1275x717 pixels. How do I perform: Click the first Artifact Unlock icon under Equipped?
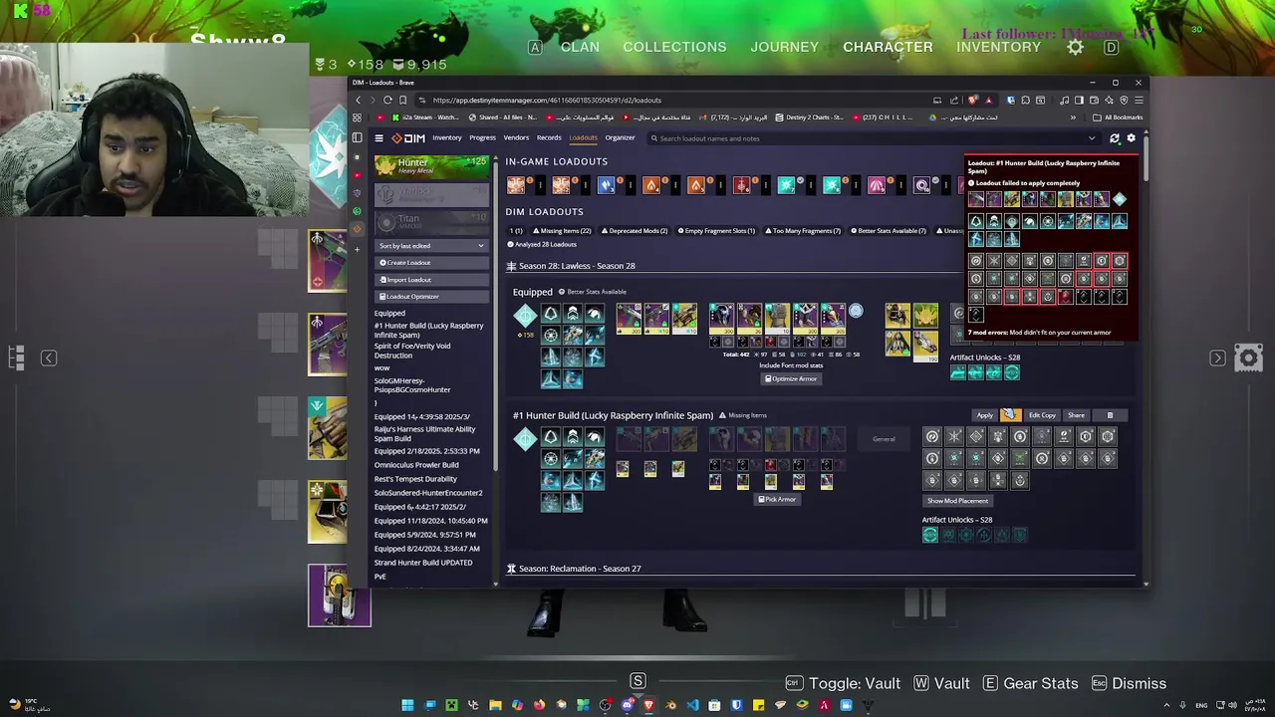pos(957,372)
